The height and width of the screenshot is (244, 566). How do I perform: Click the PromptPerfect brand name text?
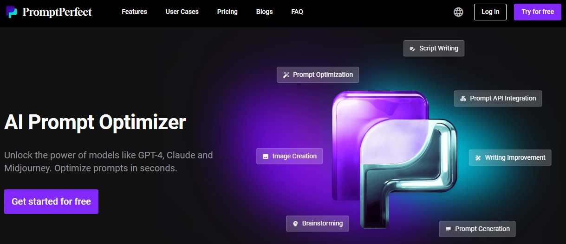coord(57,12)
